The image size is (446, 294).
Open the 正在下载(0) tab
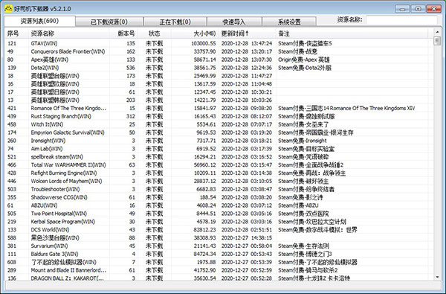pos(175,22)
